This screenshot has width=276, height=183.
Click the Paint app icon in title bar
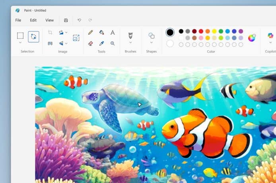point(17,10)
